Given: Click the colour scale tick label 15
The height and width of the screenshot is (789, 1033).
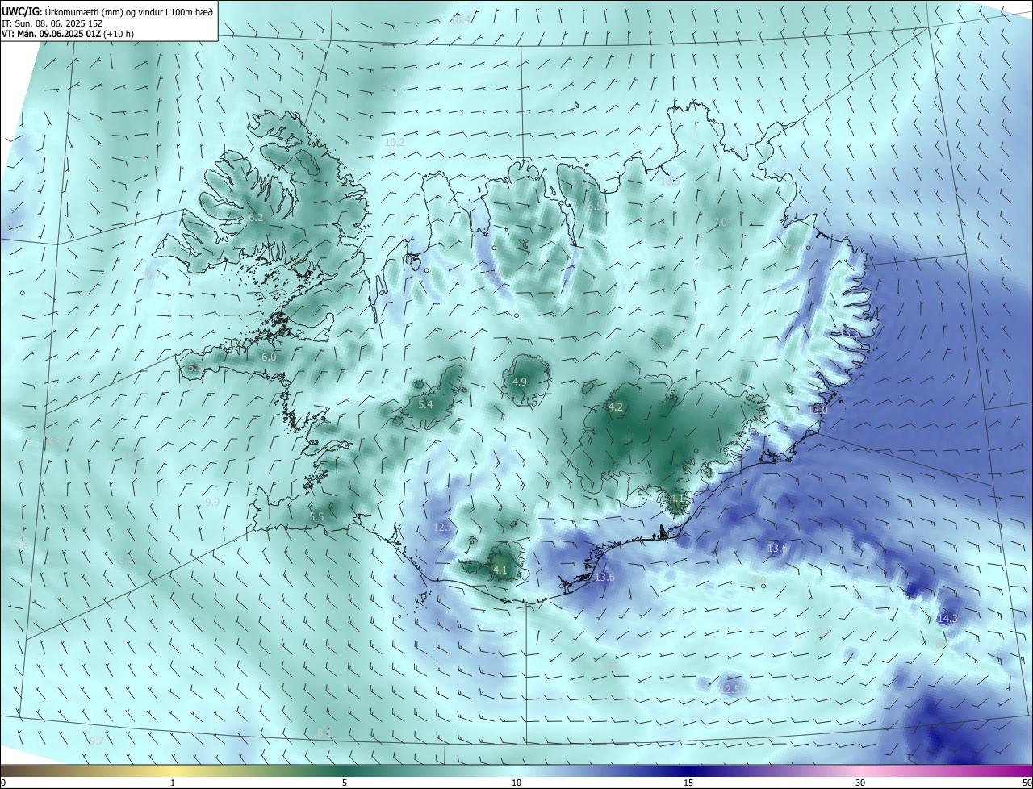Looking at the screenshot, I should [x=688, y=783].
